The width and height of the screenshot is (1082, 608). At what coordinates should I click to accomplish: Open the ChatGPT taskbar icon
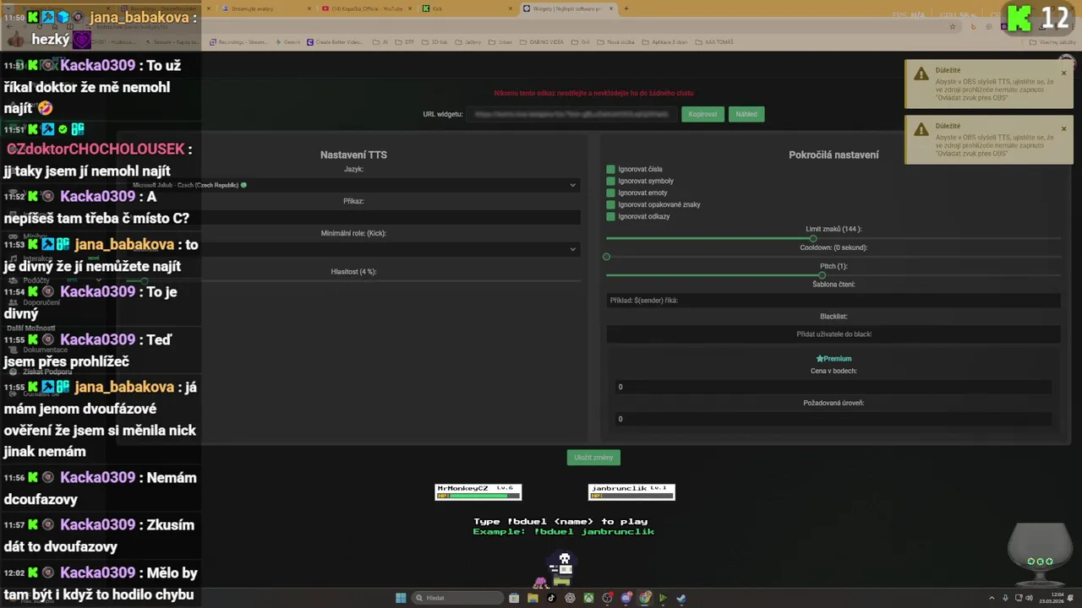[570, 598]
